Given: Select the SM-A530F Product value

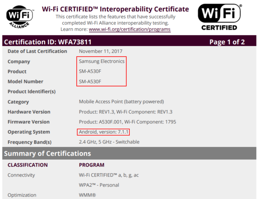Looking at the screenshot, I should coord(90,71).
